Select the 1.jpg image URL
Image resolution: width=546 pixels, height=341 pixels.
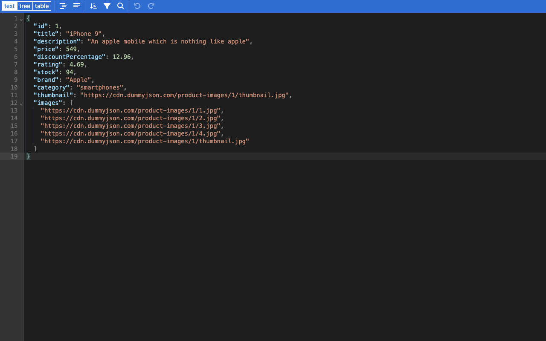pos(131,110)
